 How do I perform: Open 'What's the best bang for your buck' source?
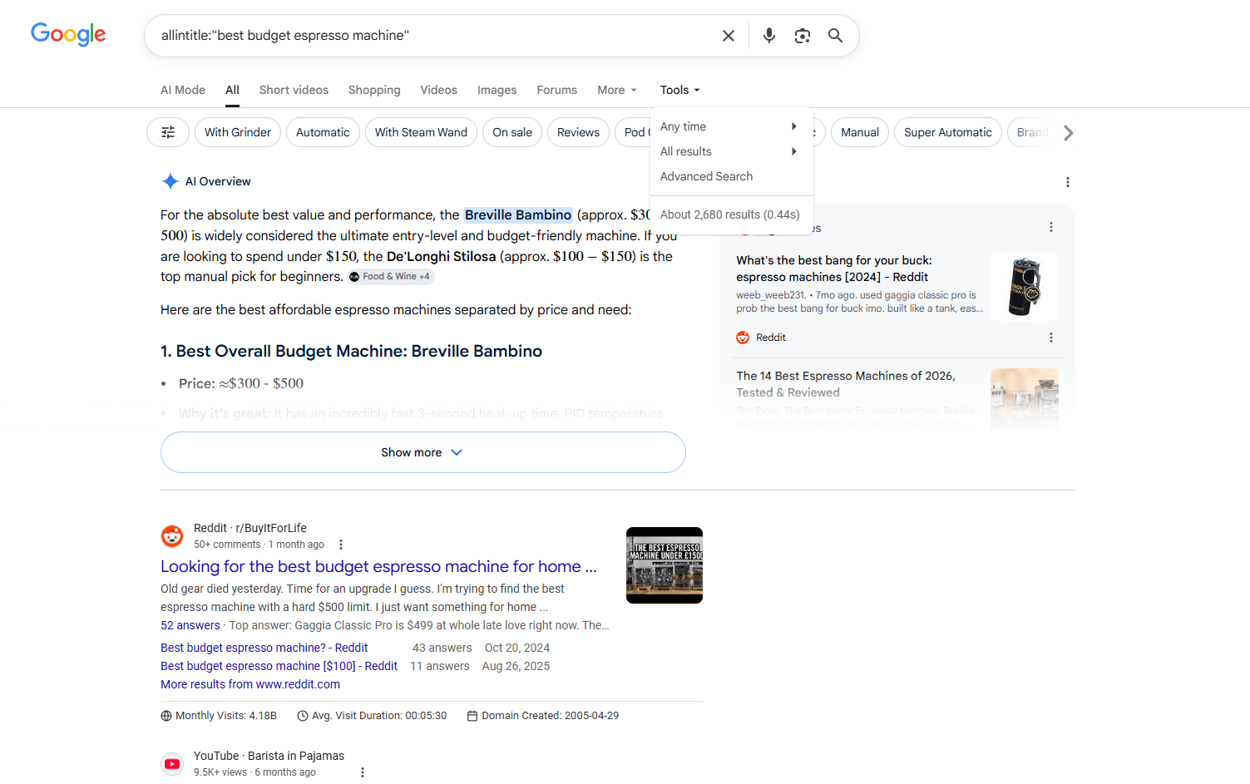[x=834, y=269]
